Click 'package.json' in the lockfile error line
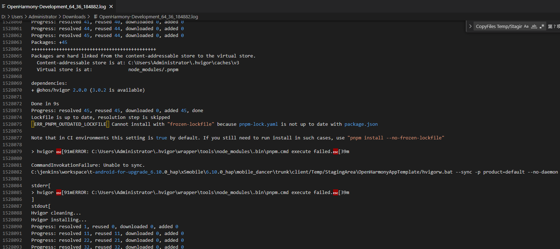The height and width of the screenshot is (249, 560). pos(361,124)
